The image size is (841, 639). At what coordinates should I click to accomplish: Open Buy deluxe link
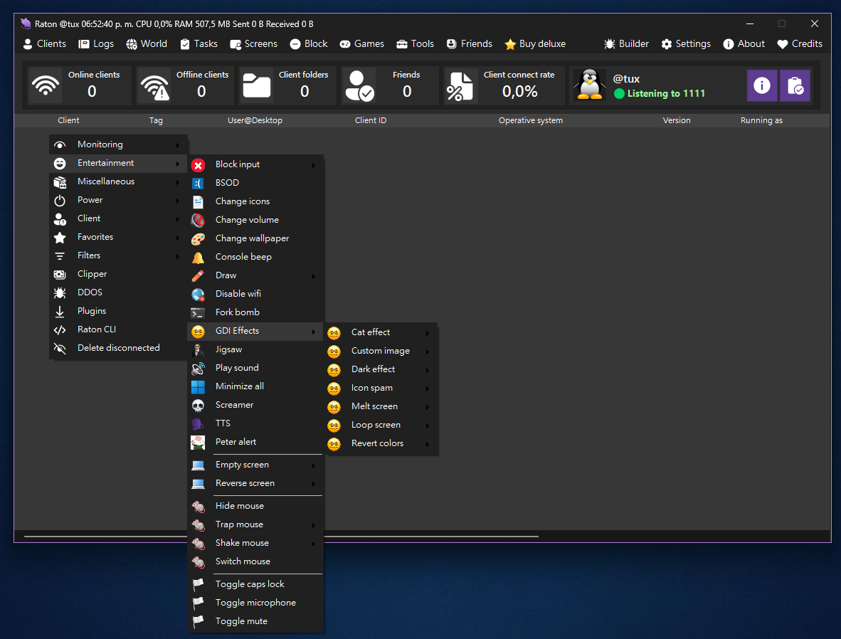click(535, 44)
